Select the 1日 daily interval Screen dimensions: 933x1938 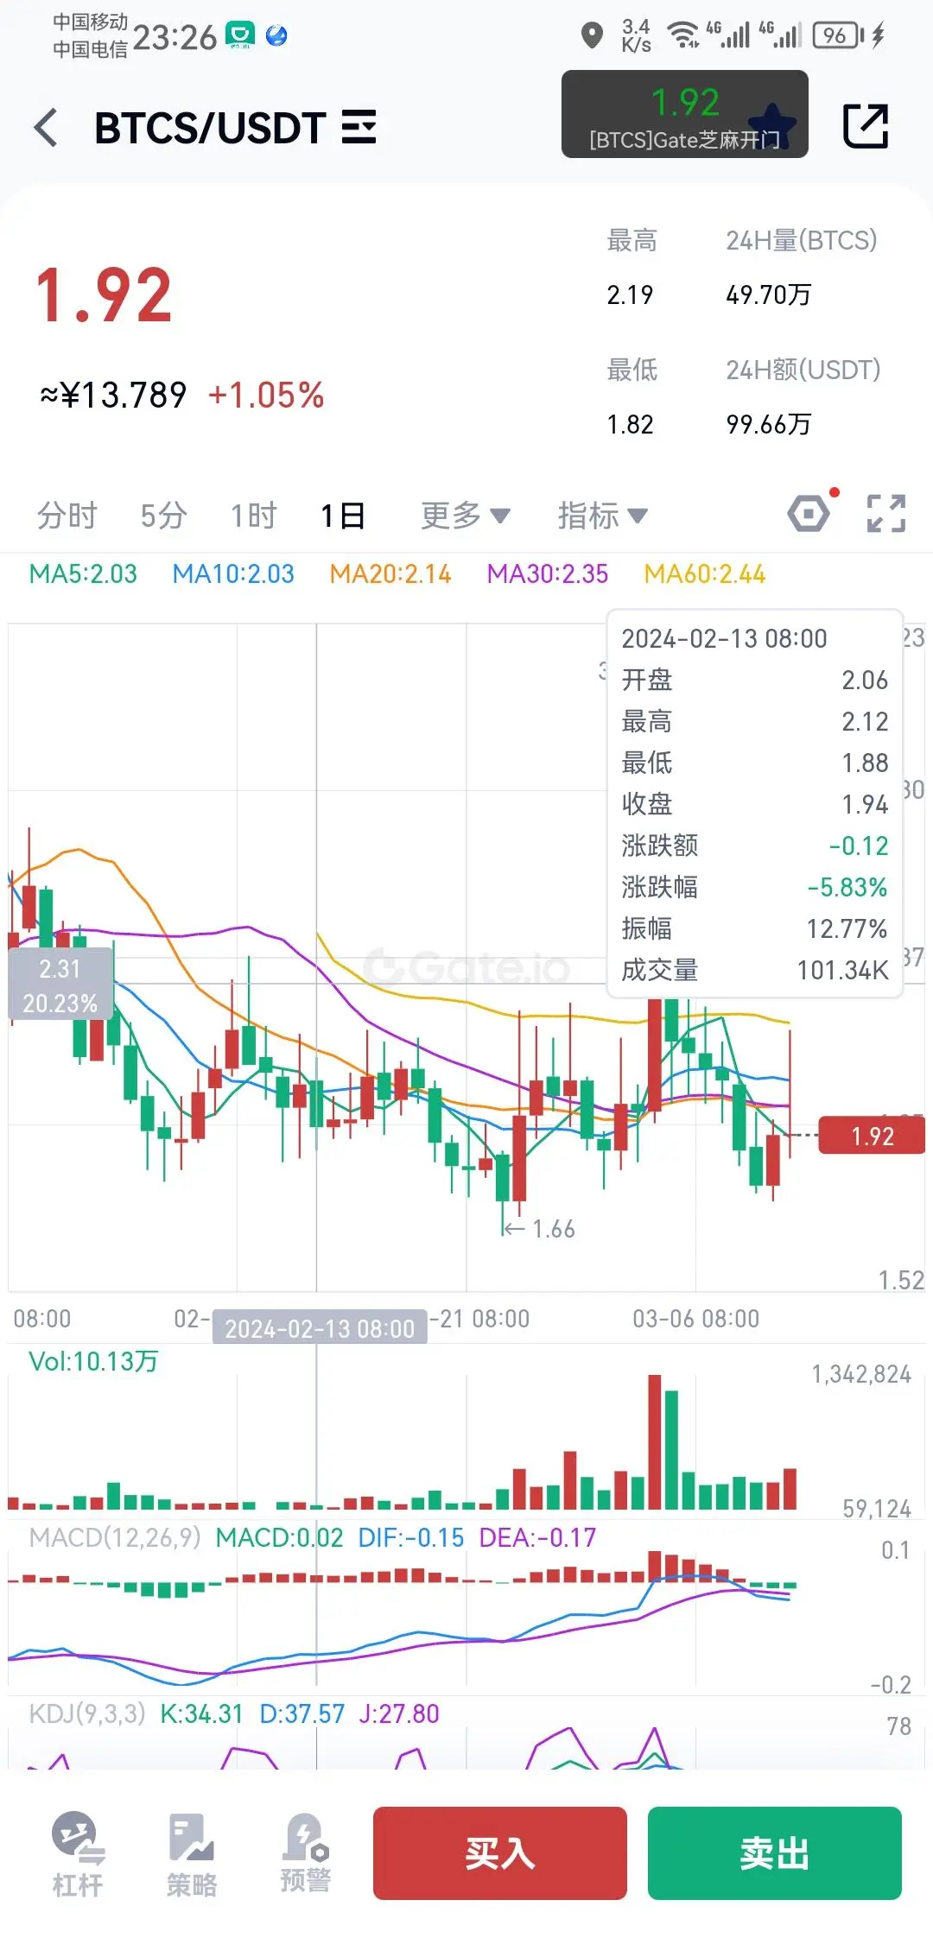point(343,516)
